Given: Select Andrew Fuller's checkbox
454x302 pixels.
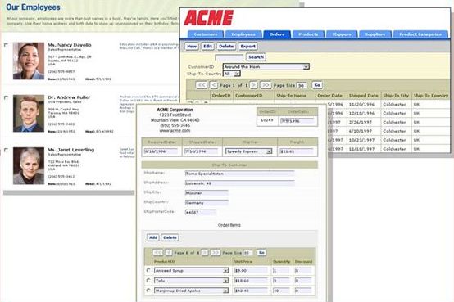Looking at the screenshot, I should pyautogui.click(x=6, y=97).
